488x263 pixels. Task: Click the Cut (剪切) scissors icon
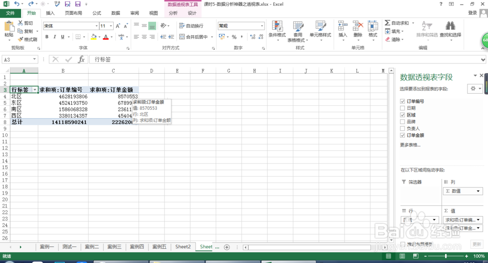click(x=20, y=23)
